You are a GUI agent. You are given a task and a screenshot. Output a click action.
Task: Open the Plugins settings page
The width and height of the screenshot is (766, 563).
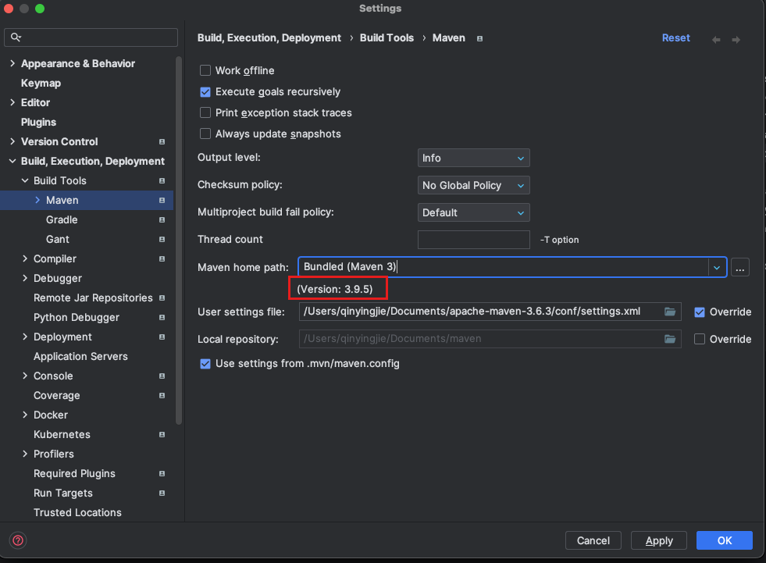click(x=38, y=122)
